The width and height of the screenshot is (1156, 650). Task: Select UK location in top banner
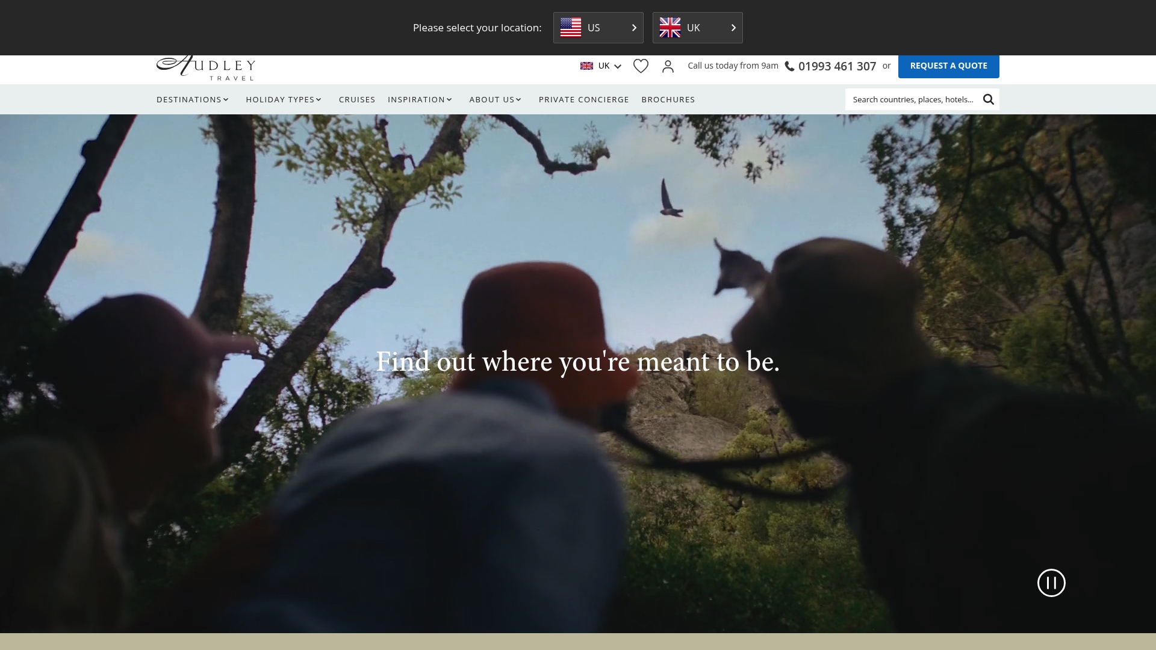(697, 28)
